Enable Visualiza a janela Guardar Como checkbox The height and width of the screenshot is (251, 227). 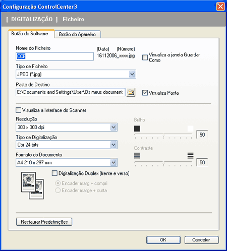tap(145, 57)
